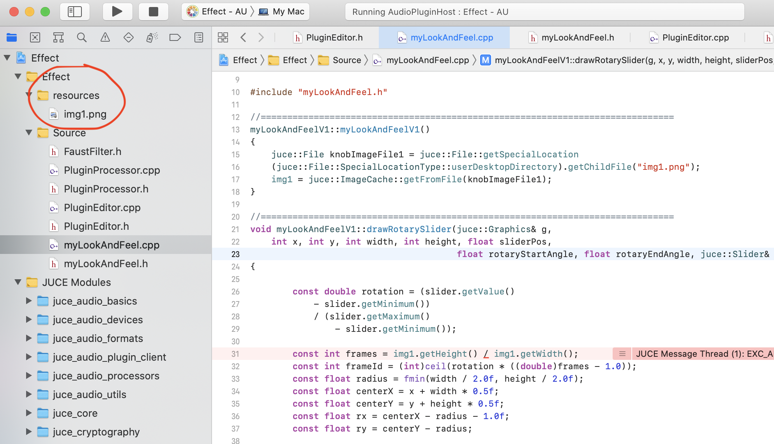
Task: Show the Breakpoint navigator
Action: point(175,37)
